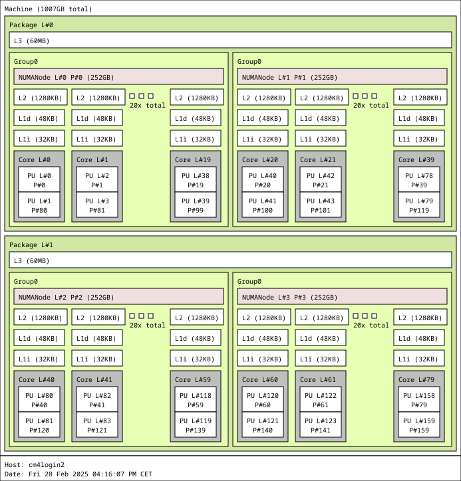Click the NUMANode L#2 P#2 box

point(118,297)
